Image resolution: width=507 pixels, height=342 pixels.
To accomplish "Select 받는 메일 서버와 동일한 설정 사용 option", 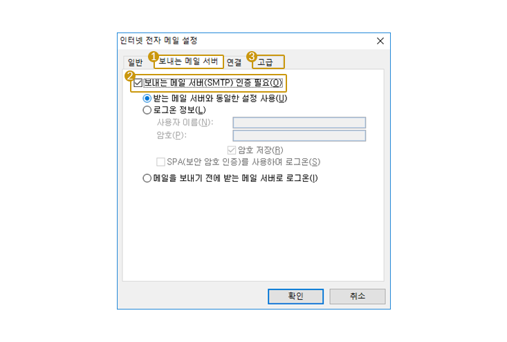I will [147, 98].
